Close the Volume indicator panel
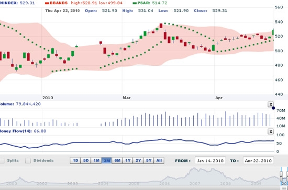 (271, 104)
